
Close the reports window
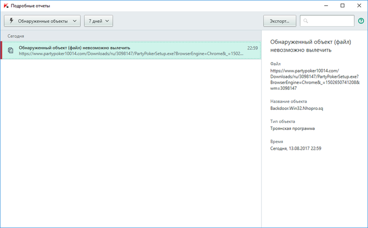(359, 6)
